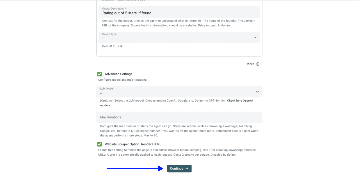The image size is (359, 196).
Task: Click the chevron icon on Output Type field
Action: tap(255, 37)
